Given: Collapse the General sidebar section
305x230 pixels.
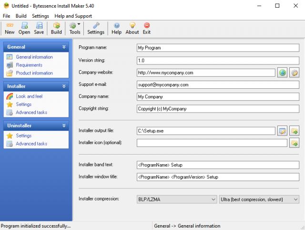Looking at the screenshot, I should (x=64, y=47).
